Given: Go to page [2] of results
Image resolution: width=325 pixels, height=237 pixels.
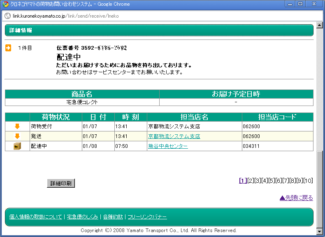Looking at the screenshot, I should click(x=251, y=181).
